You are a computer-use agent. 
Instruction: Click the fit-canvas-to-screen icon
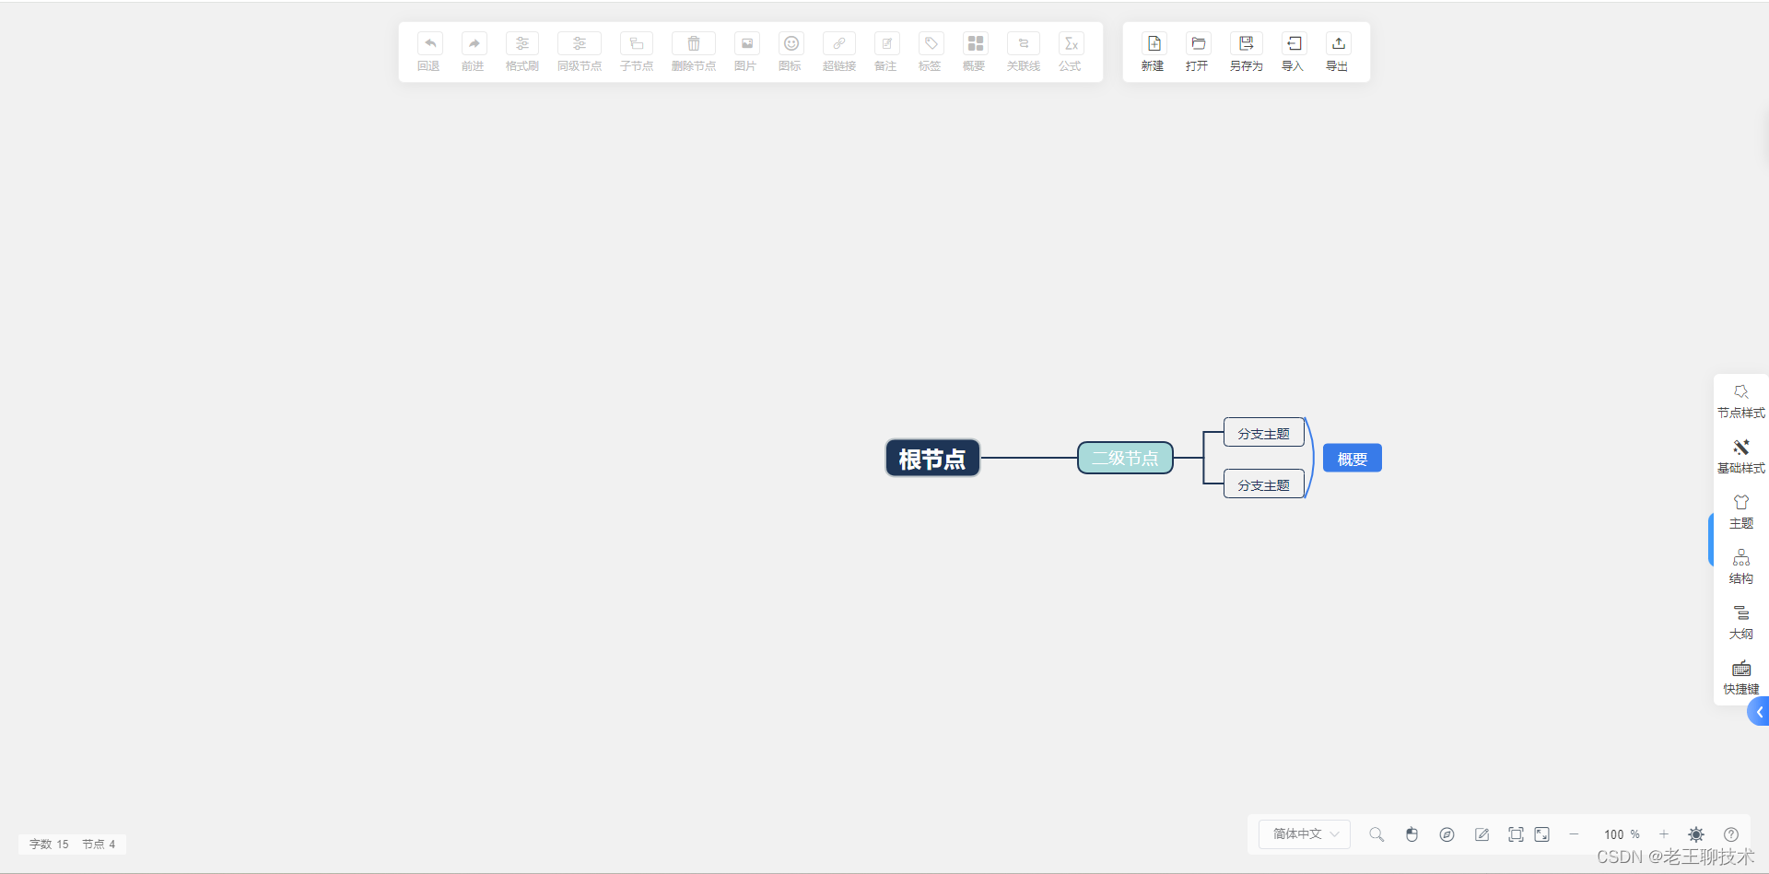[x=1516, y=834]
